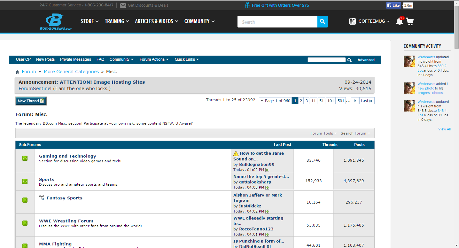Click the Advanced search link
Image resolution: width=459 pixels, height=248 pixels.
coord(366,60)
